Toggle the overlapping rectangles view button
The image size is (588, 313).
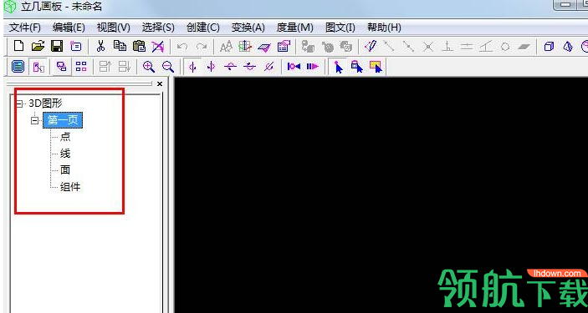62,67
